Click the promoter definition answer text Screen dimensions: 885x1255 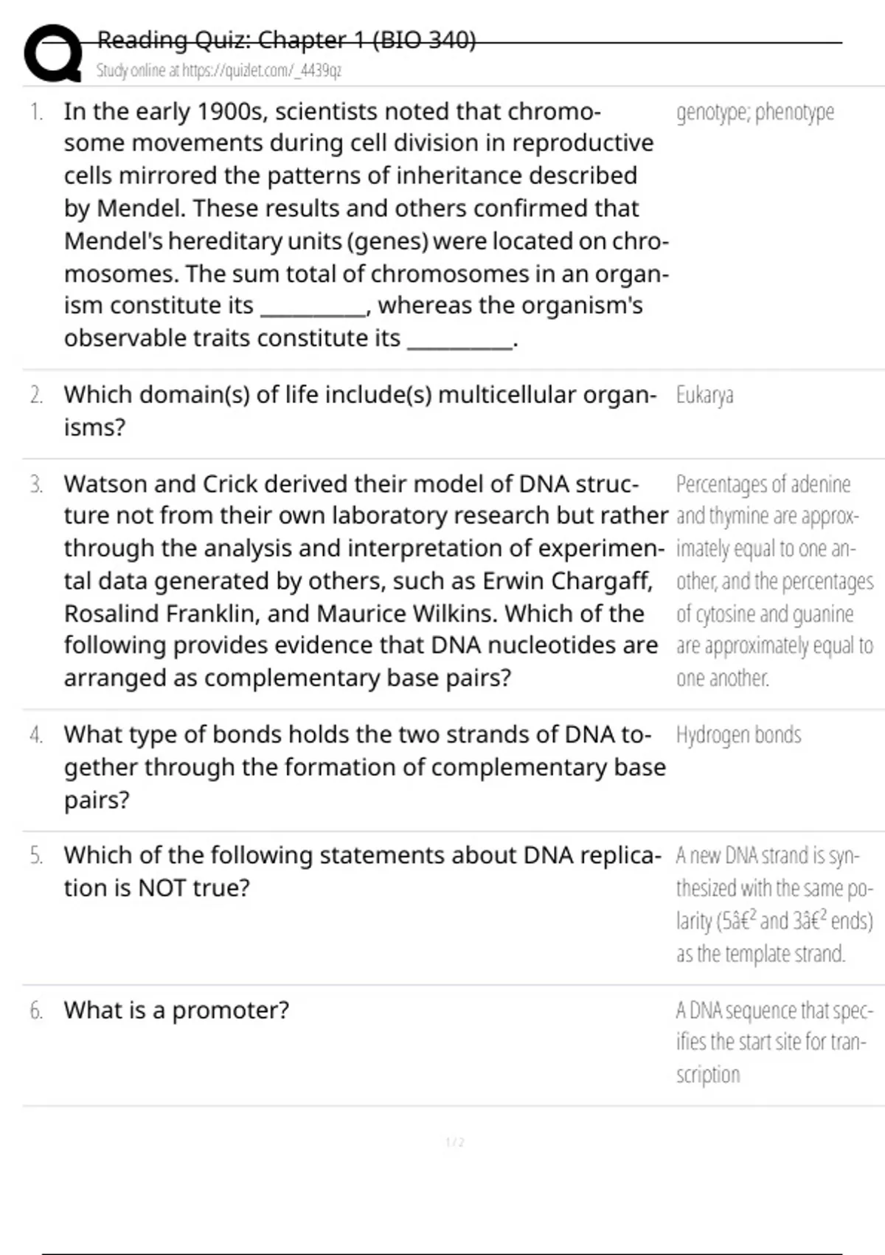(x=774, y=1042)
